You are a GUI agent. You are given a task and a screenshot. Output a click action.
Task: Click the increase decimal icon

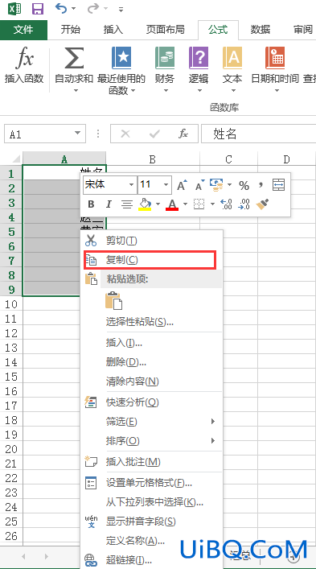tap(226, 204)
